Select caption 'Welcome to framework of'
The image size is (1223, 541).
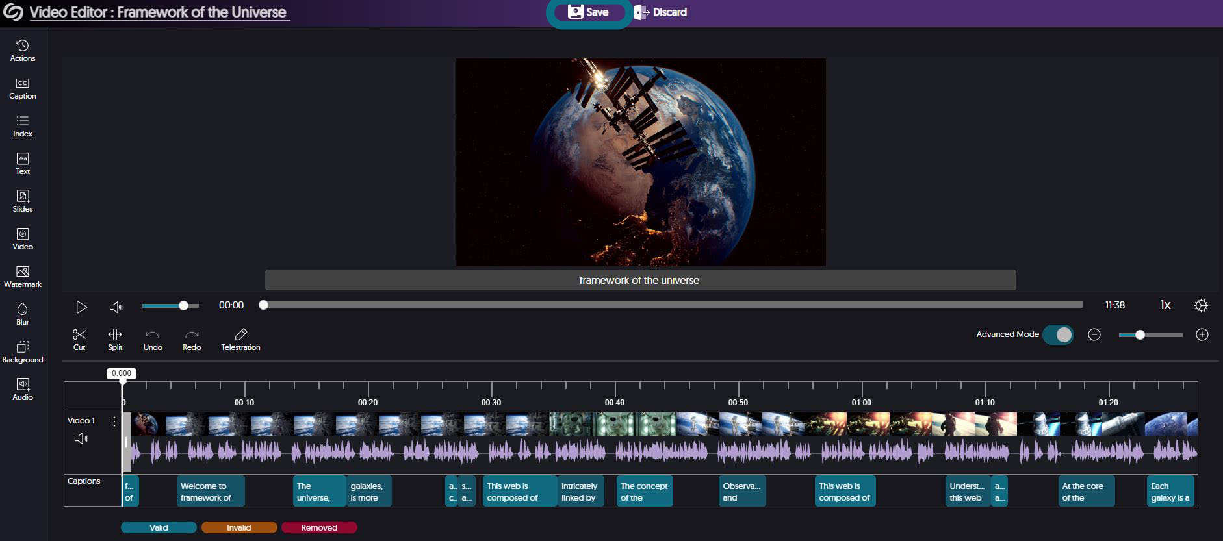[x=211, y=492]
